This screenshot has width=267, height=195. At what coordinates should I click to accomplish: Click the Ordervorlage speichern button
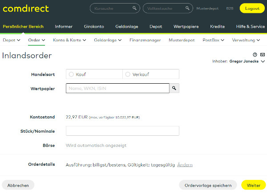pyautogui.click(x=208, y=185)
